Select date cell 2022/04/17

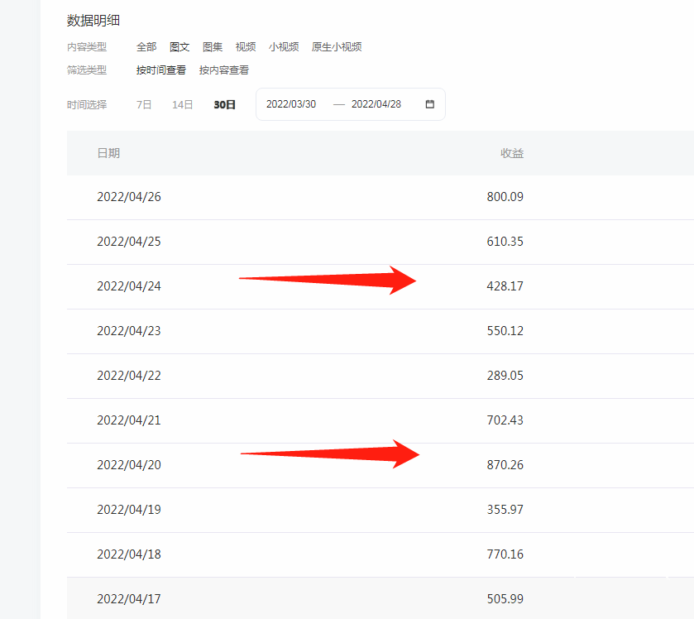coord(129,599)
